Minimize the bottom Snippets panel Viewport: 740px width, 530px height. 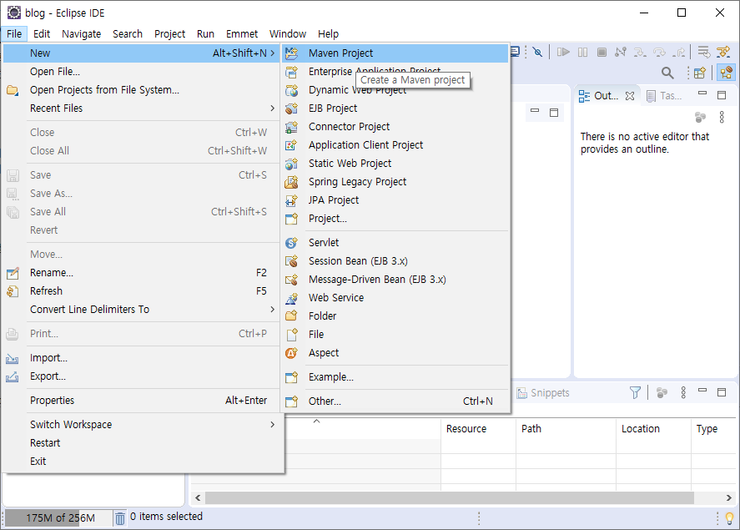click(702, 390)
